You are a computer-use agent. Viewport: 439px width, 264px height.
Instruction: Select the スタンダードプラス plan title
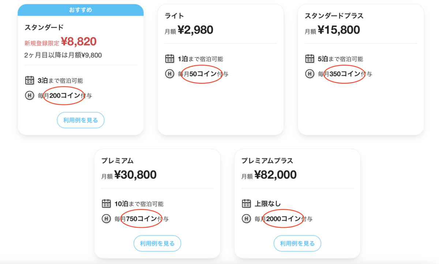pyautogui.click(x=334, y=16)
